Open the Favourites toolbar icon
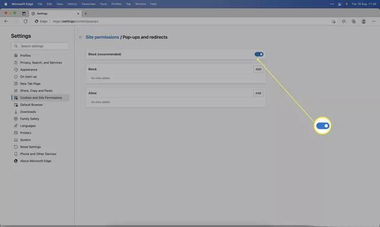This screenshot has height=227, width=380. (344, 21)
